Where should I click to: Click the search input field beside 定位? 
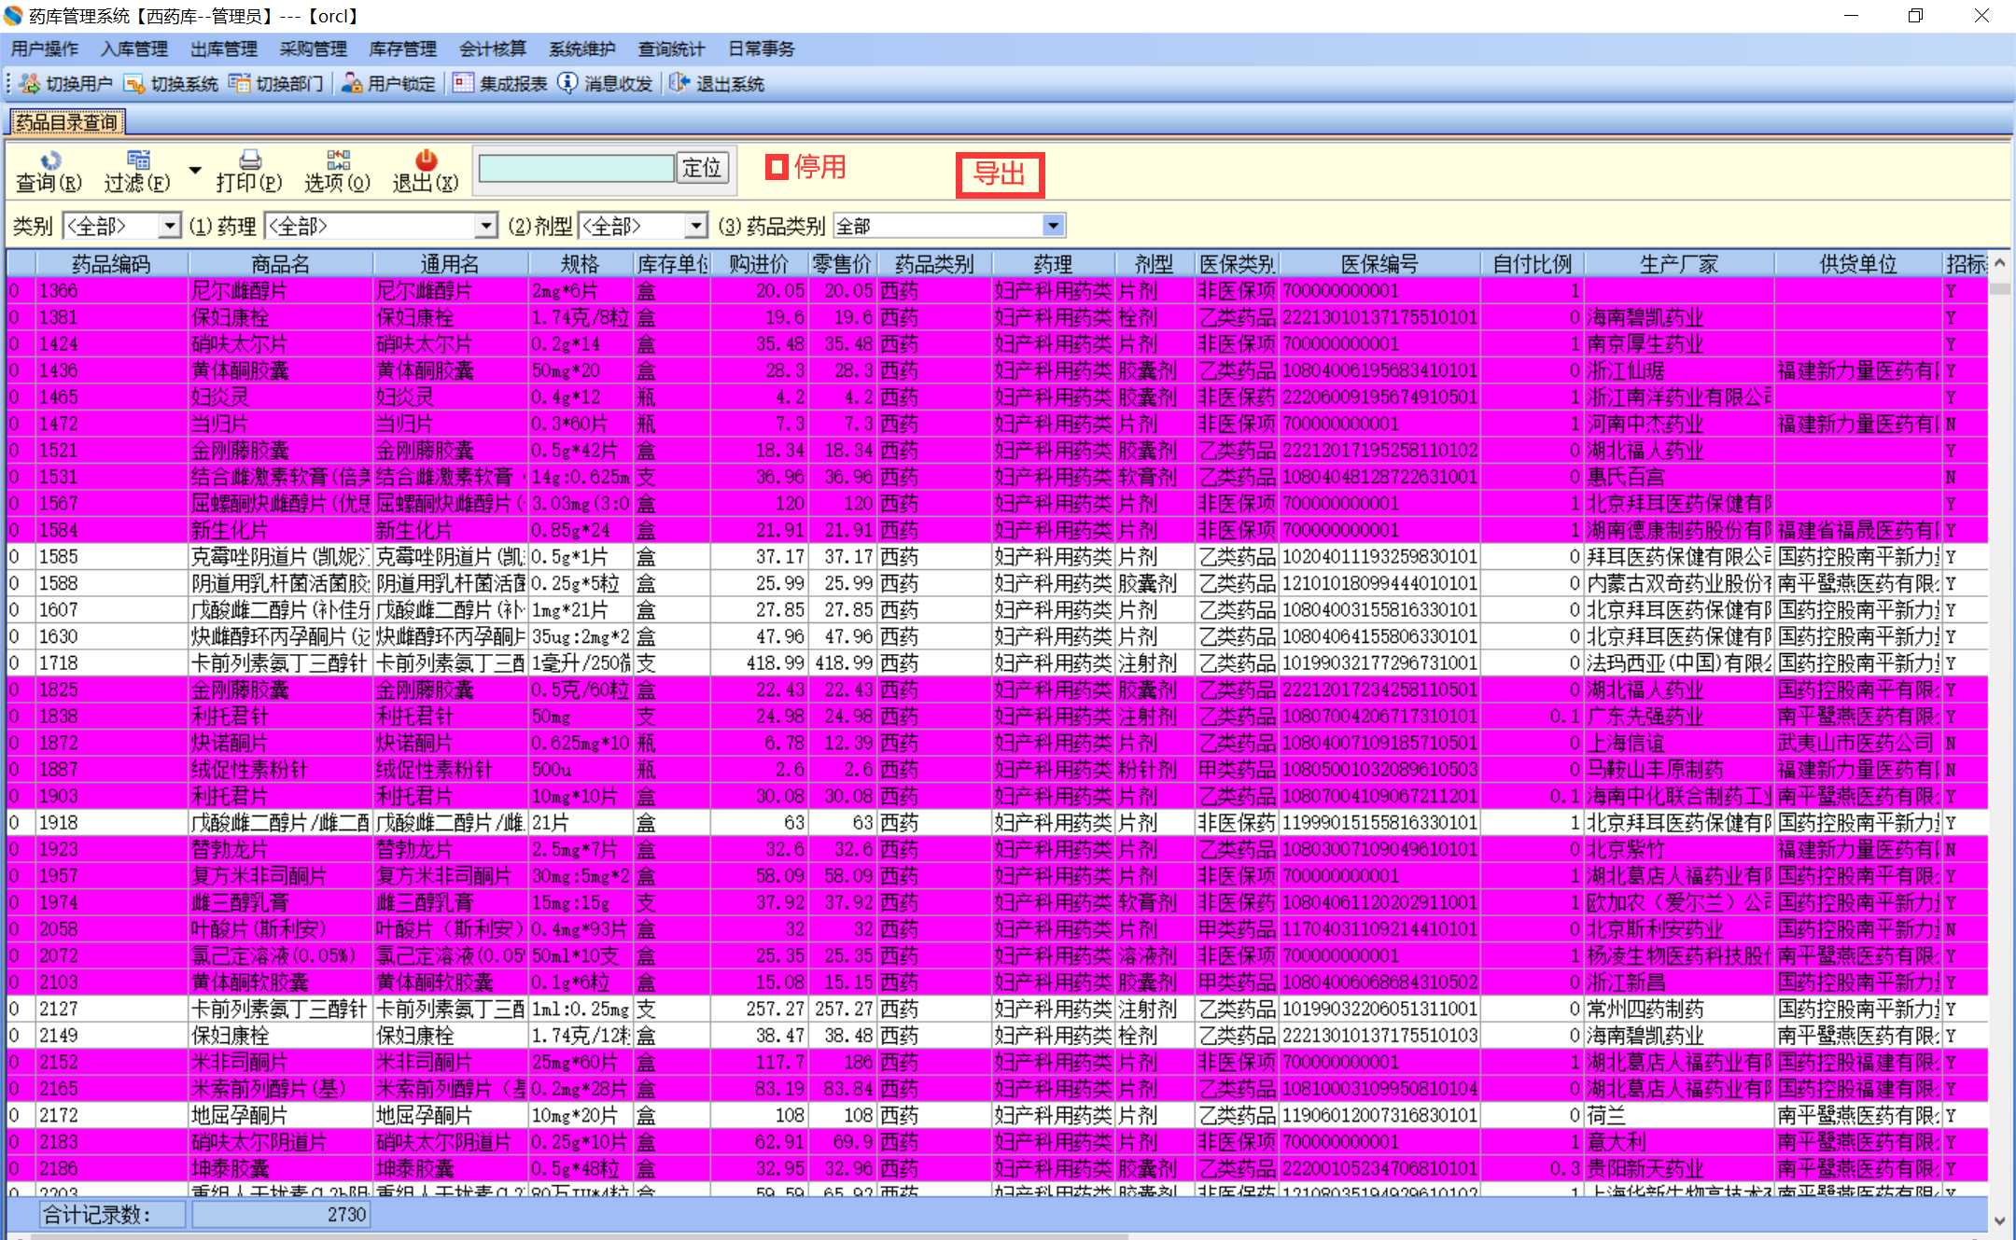pos(576,168)
